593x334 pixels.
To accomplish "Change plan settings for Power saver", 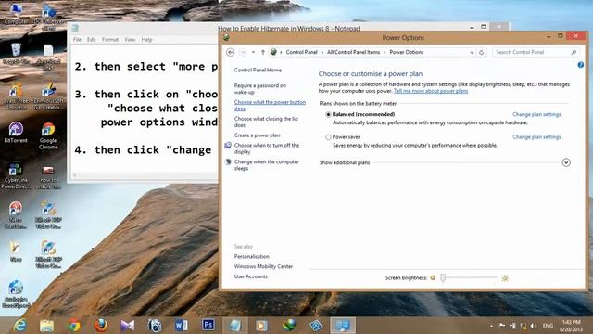I will 536,137.
